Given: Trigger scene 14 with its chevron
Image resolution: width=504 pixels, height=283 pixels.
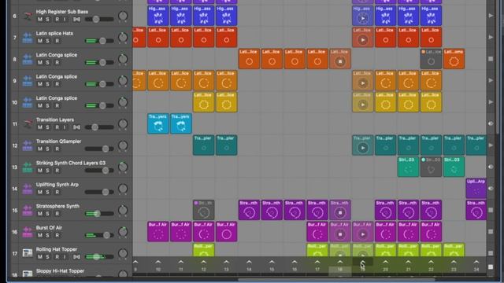Looking at the screenshot, I should coord(249,262).
